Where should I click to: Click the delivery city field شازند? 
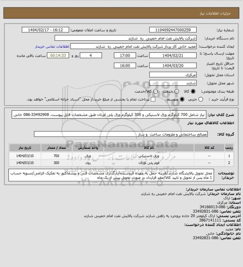pos(173,83)
